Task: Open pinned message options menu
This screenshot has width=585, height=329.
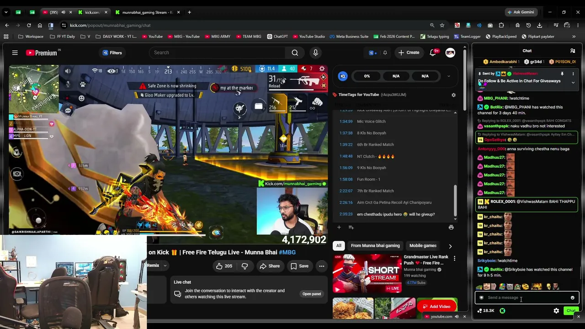Action: point(573,74)
